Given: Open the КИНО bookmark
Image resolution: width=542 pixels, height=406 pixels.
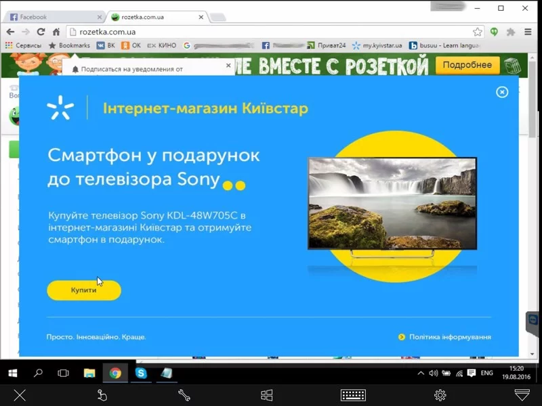Looking at the screenshot, I should (x=162, y=45).
